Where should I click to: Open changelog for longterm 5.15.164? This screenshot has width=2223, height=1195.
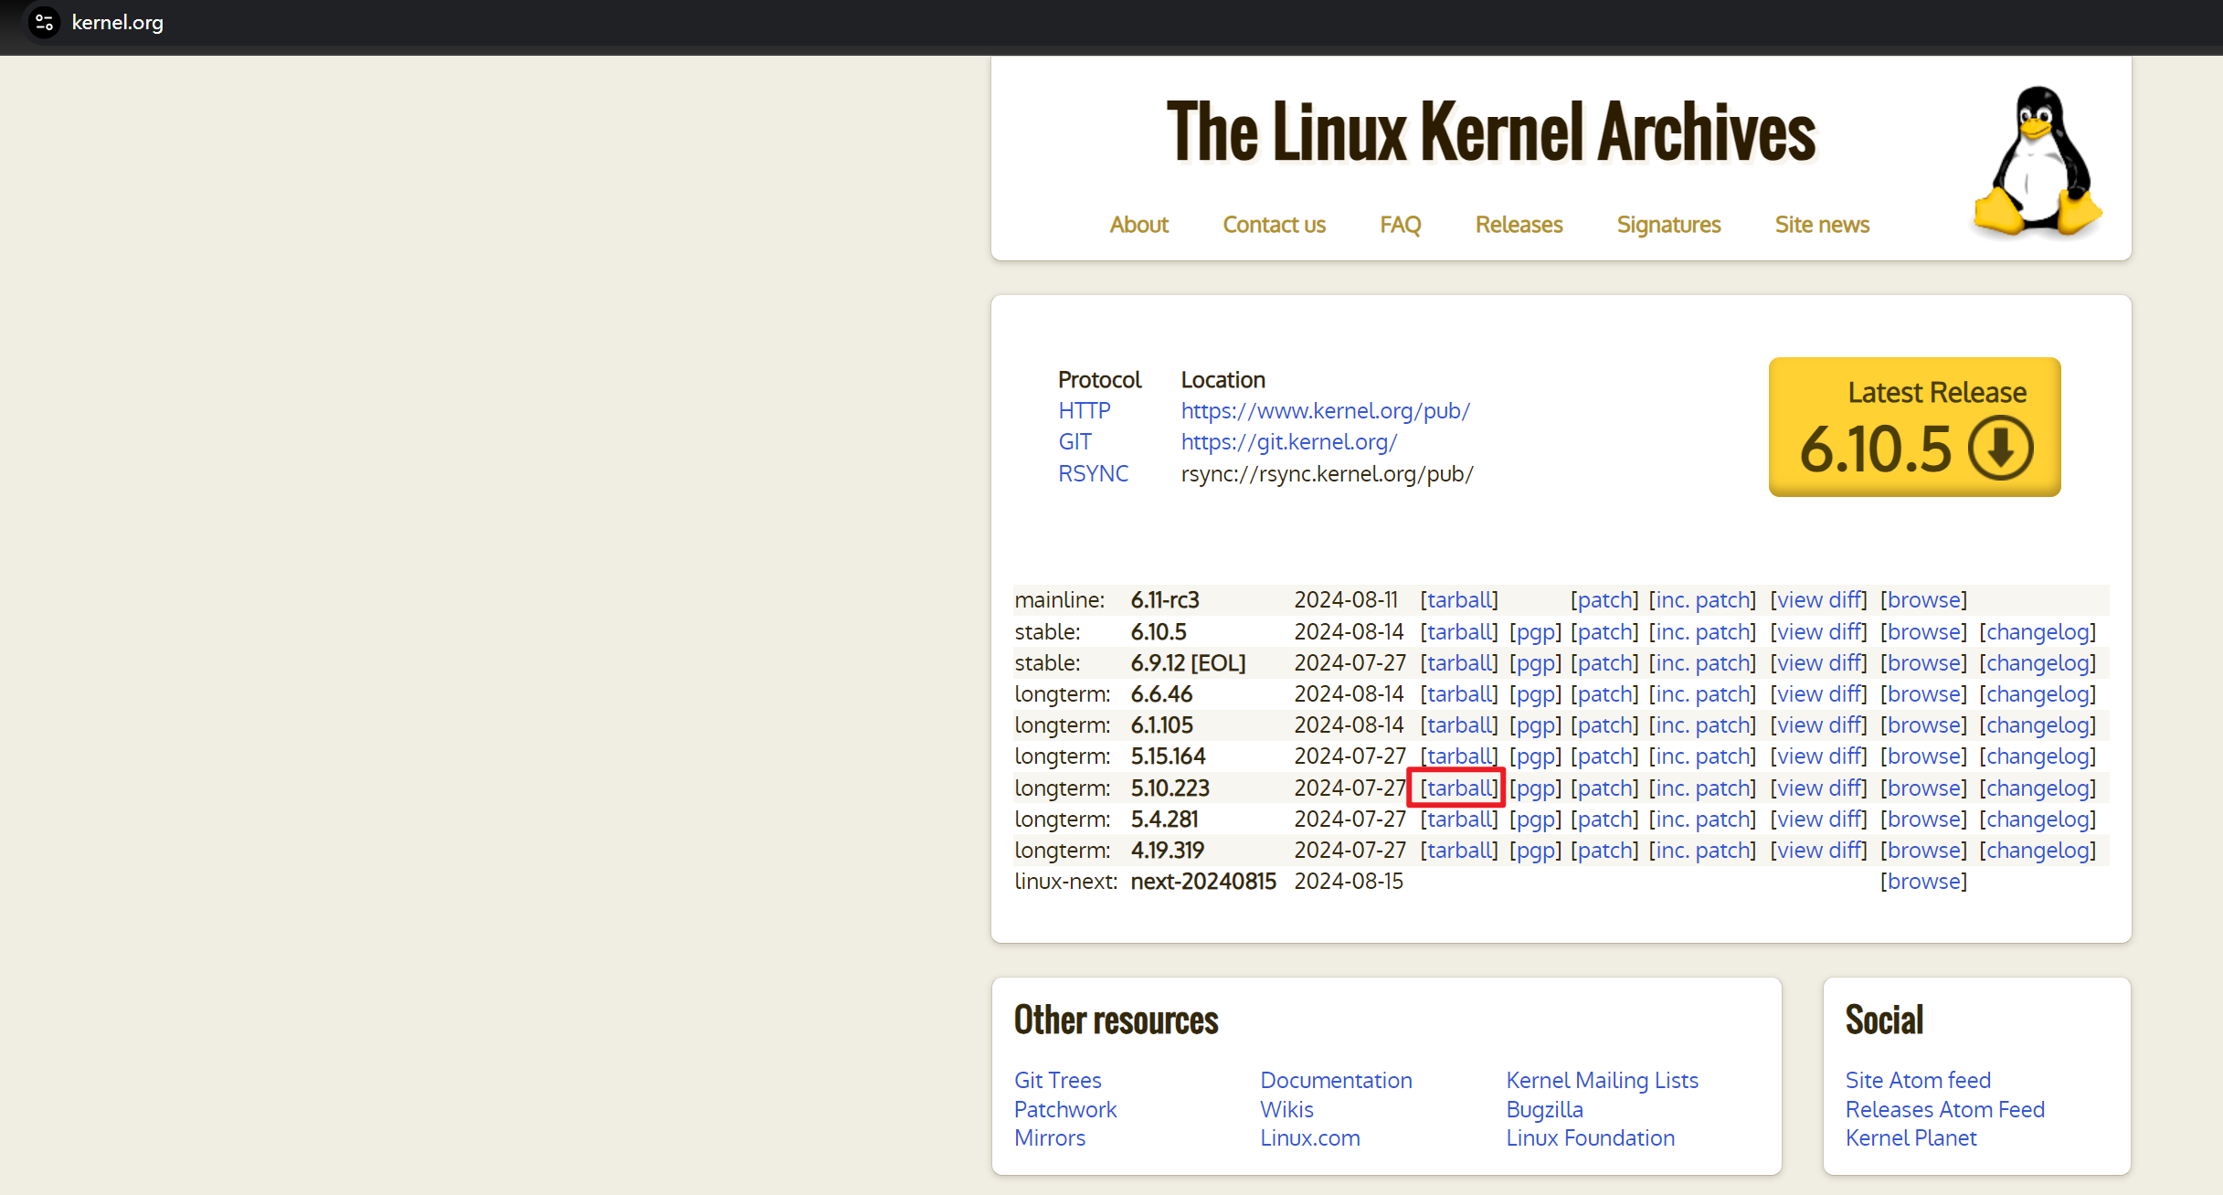click(2038, 756)
